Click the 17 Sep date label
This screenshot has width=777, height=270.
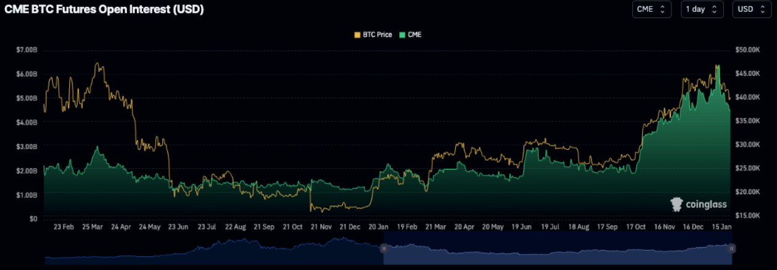609,227
